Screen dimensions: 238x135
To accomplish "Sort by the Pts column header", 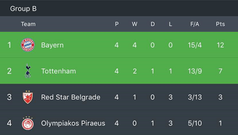I will (220, 24).
